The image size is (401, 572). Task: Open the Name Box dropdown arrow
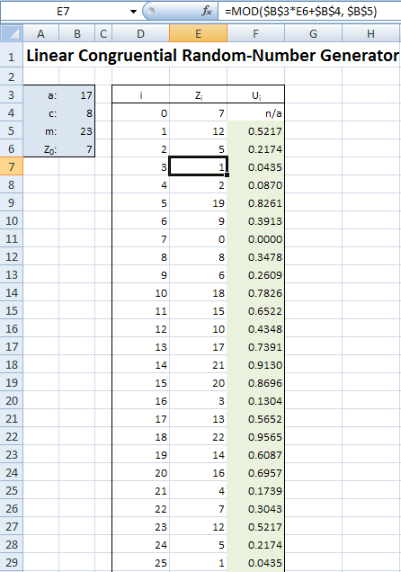[x=133, y=12]
